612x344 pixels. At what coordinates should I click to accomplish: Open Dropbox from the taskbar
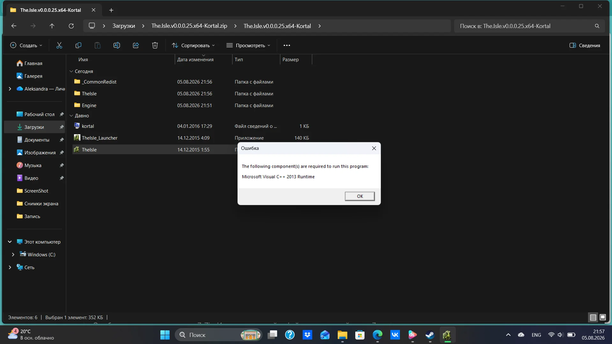(307, 335)
